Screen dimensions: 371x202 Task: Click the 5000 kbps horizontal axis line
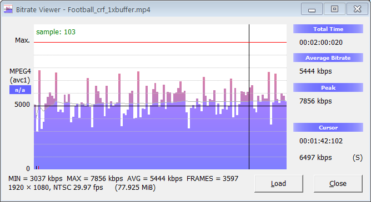(x=160, y=106)
